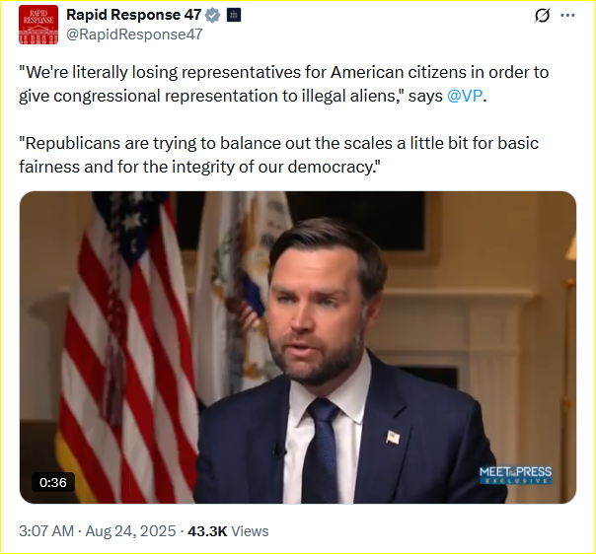Screen dimensions: 596x554
Task: Click the flag lapel pin on suit
Action: pos(393,437)
